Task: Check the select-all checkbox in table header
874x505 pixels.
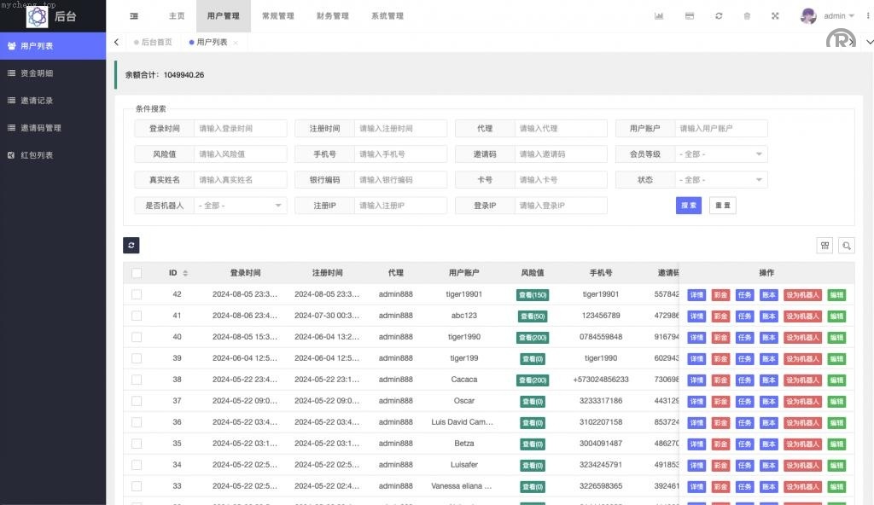Action: (137, 273)
